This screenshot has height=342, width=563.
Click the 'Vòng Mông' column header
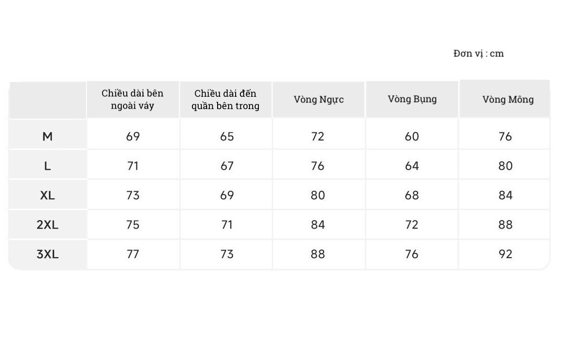(x=505, y=100)
